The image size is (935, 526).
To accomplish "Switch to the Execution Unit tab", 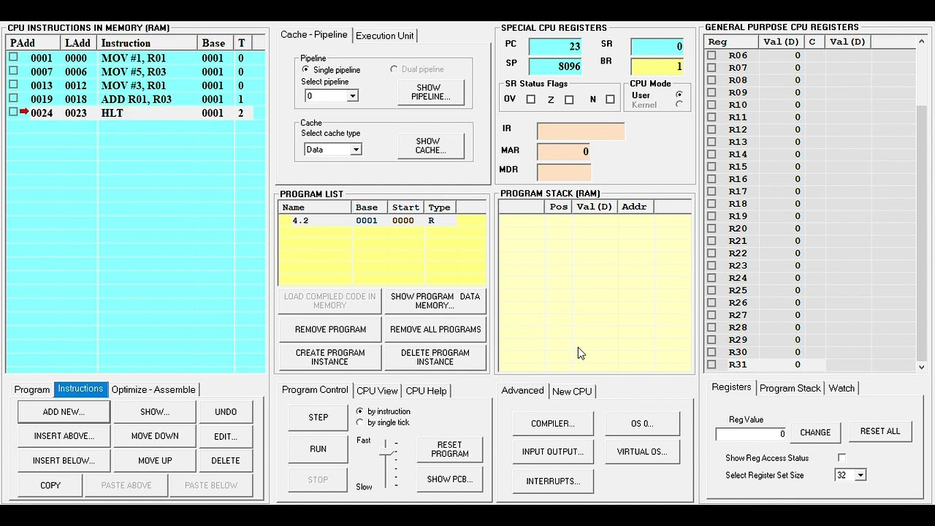I will (x=385, y=36).
